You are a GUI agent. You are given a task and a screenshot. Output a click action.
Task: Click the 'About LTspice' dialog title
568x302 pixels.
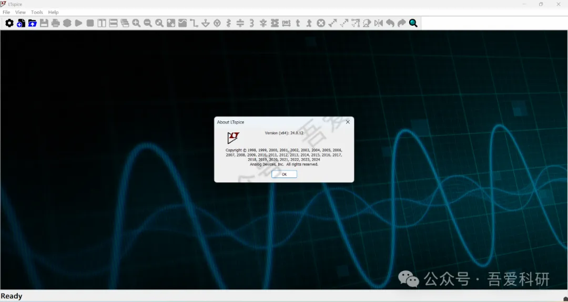[231, 122]
